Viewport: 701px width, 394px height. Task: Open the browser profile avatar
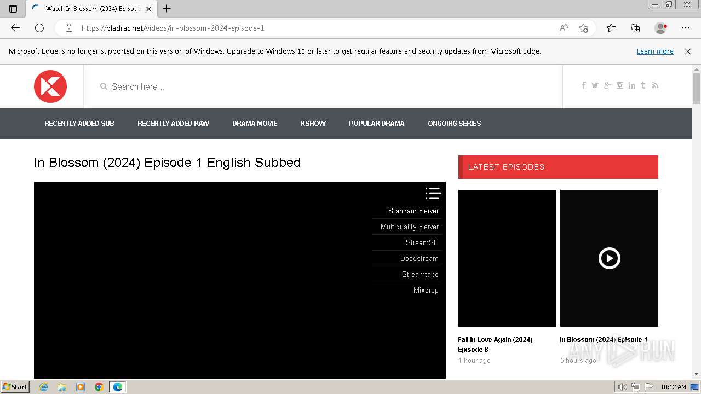pos(660,28)
